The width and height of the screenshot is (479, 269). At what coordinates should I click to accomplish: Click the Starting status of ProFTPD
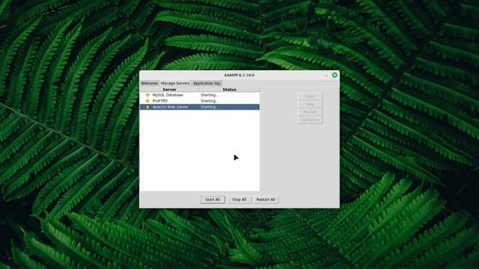tap(210, 101)
